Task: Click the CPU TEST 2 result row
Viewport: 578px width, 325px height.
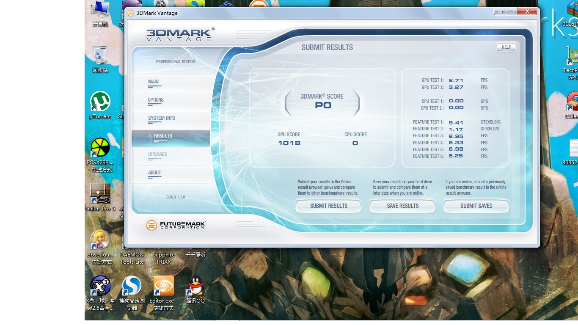Action: (455, 108)
